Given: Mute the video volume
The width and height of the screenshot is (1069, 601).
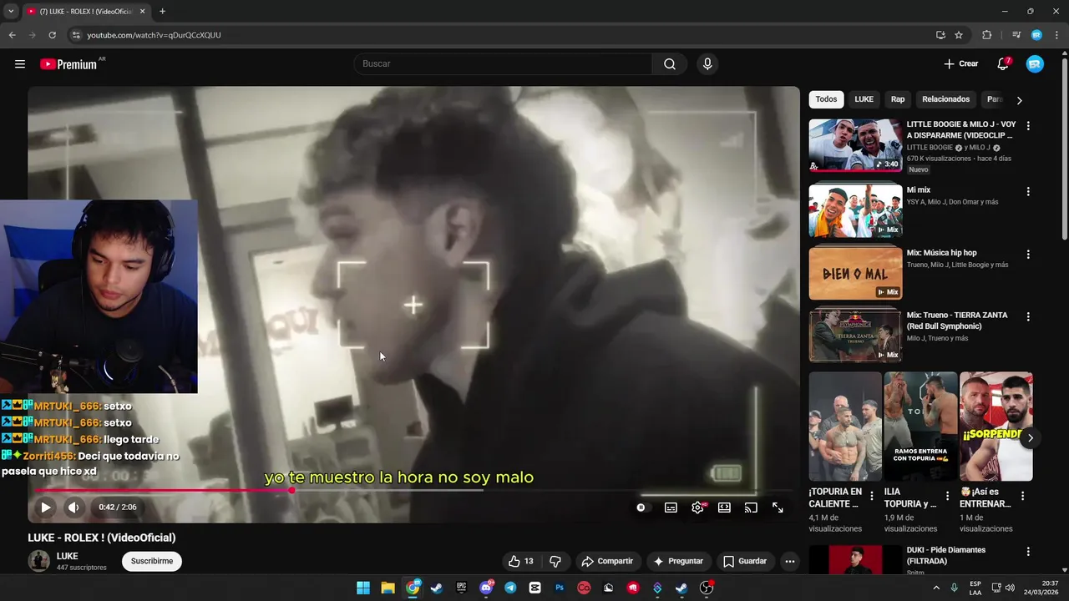Looking at the screenshot, I should click(x=73, y=508).
